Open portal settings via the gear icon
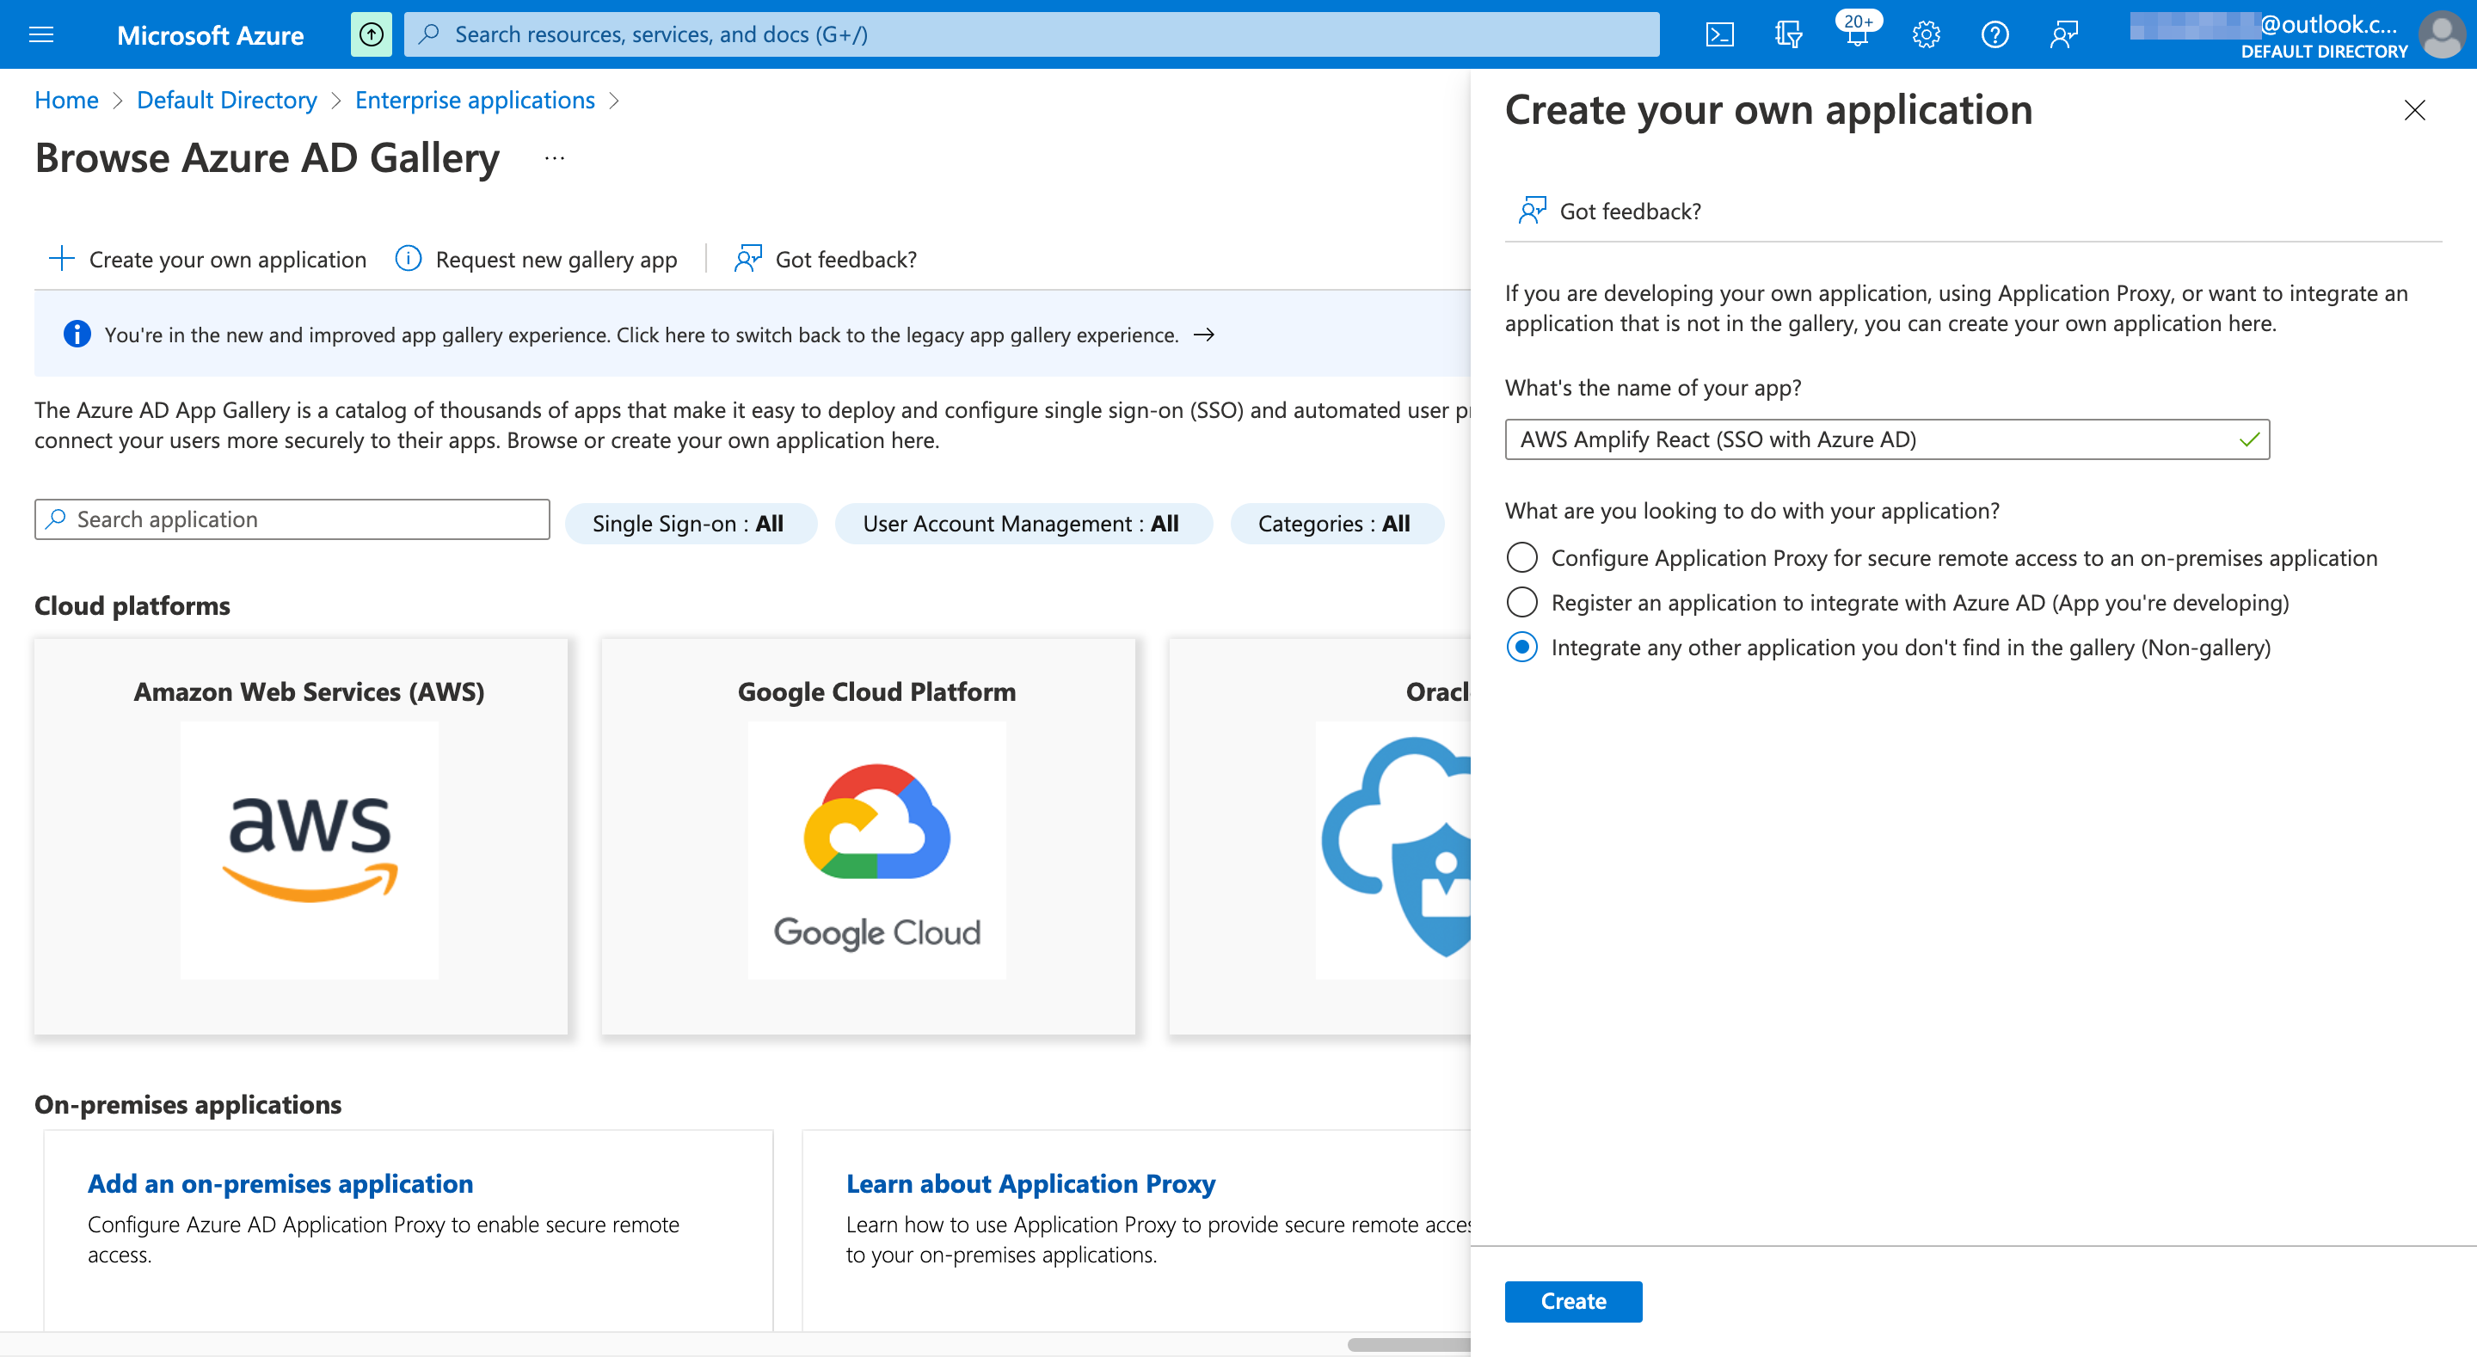Image resolution: width=2477 pixels, height=1357 pixels. click(x=1926, y=34)
